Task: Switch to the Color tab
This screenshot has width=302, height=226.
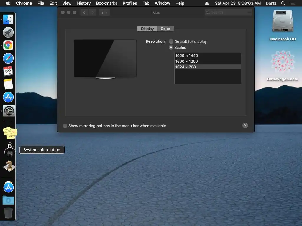Action: [165, 29]
